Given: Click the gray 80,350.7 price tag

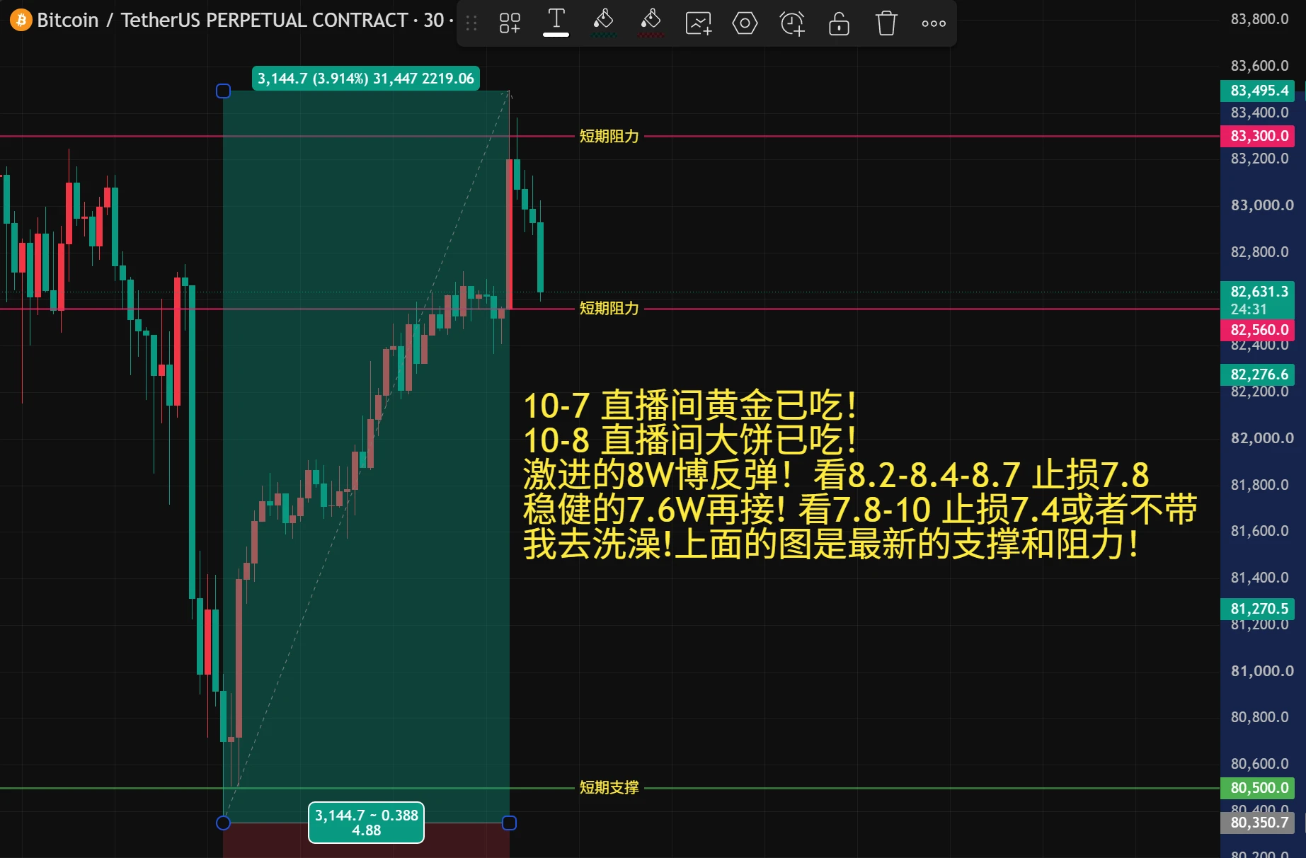Looking at the screenshot, I should point(1258,823).
